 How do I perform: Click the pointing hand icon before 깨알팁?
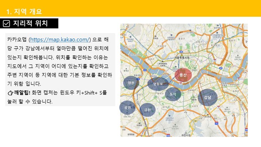10,93
